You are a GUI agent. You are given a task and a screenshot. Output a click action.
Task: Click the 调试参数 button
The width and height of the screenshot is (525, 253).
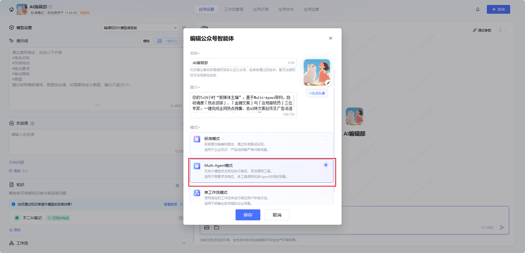482,30
